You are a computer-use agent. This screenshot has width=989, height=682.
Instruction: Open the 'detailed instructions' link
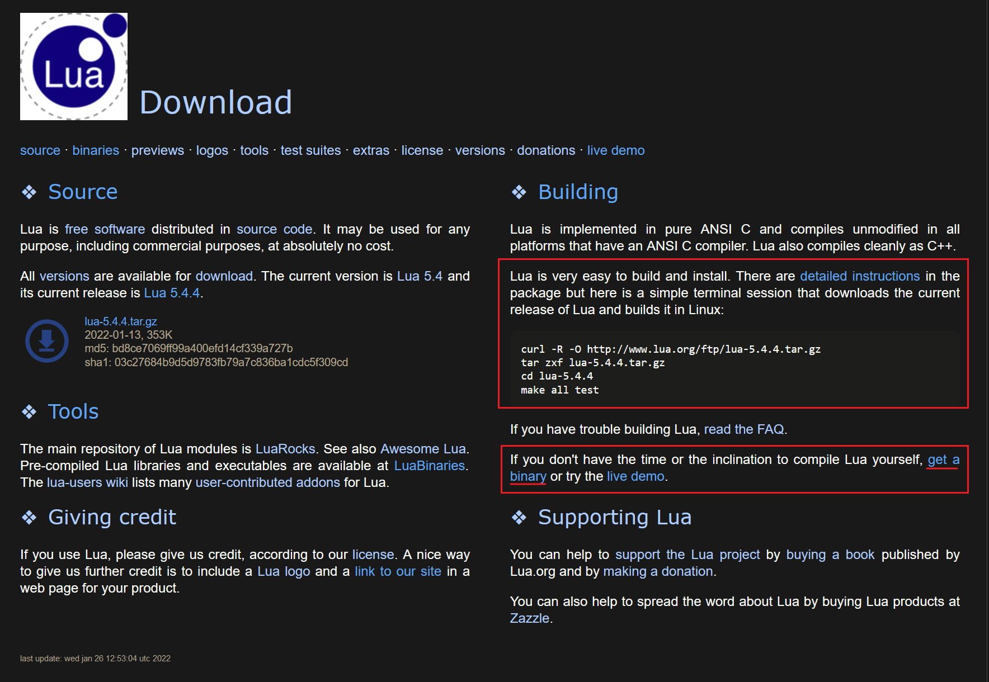(860, 276)
